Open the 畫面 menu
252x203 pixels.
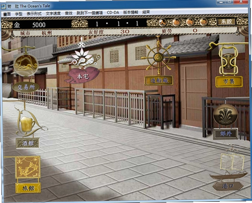7,14
